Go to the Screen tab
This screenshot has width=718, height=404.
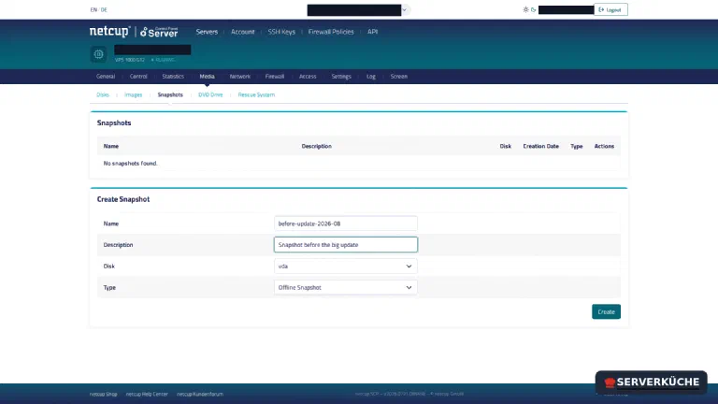[x=399, y=77]
